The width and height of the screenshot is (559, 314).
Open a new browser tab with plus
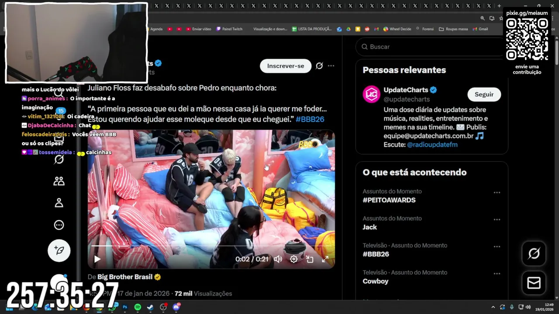point(499,6)
